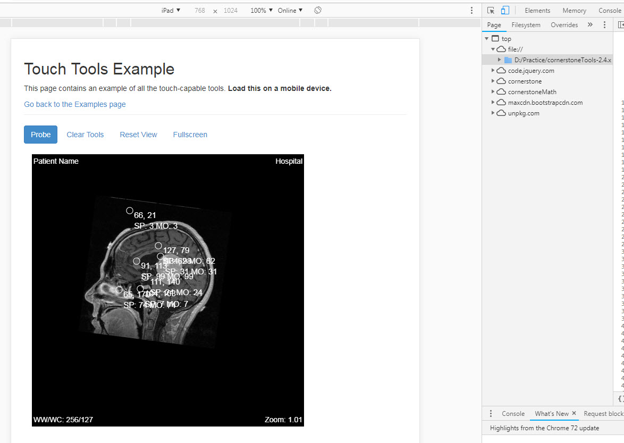Close the What's New tab
The height and width of the screenshot is (443, 624).
click(575, 413)
